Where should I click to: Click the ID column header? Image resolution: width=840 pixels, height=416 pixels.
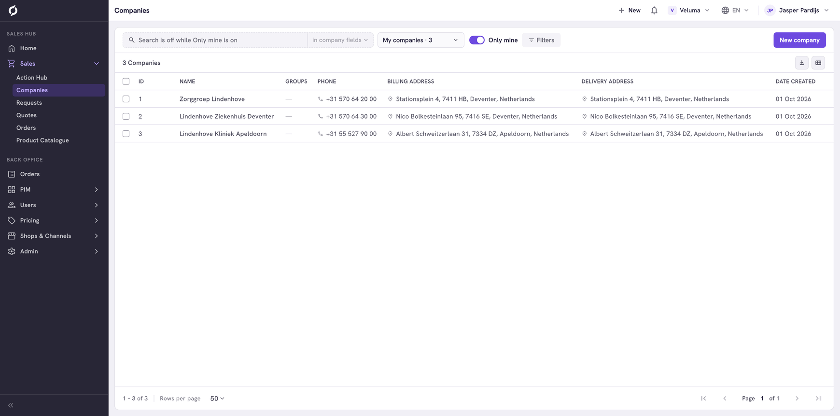(x=141, y=82)
